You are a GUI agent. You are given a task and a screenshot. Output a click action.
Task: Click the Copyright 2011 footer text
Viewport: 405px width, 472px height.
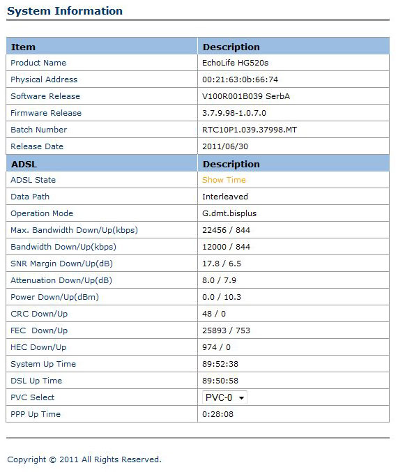point(84,459)
